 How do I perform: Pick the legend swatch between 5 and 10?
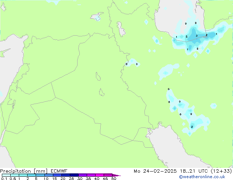click(40, 175)
